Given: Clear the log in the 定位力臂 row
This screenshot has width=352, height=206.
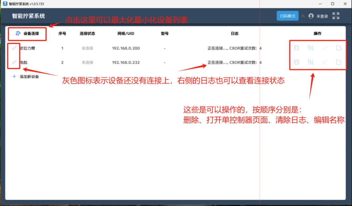Looking at the screenshot, I should pos(325,48).
